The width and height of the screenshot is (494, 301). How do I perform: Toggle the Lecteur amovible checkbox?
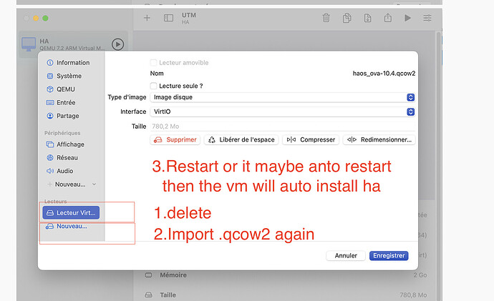[153, 63]
